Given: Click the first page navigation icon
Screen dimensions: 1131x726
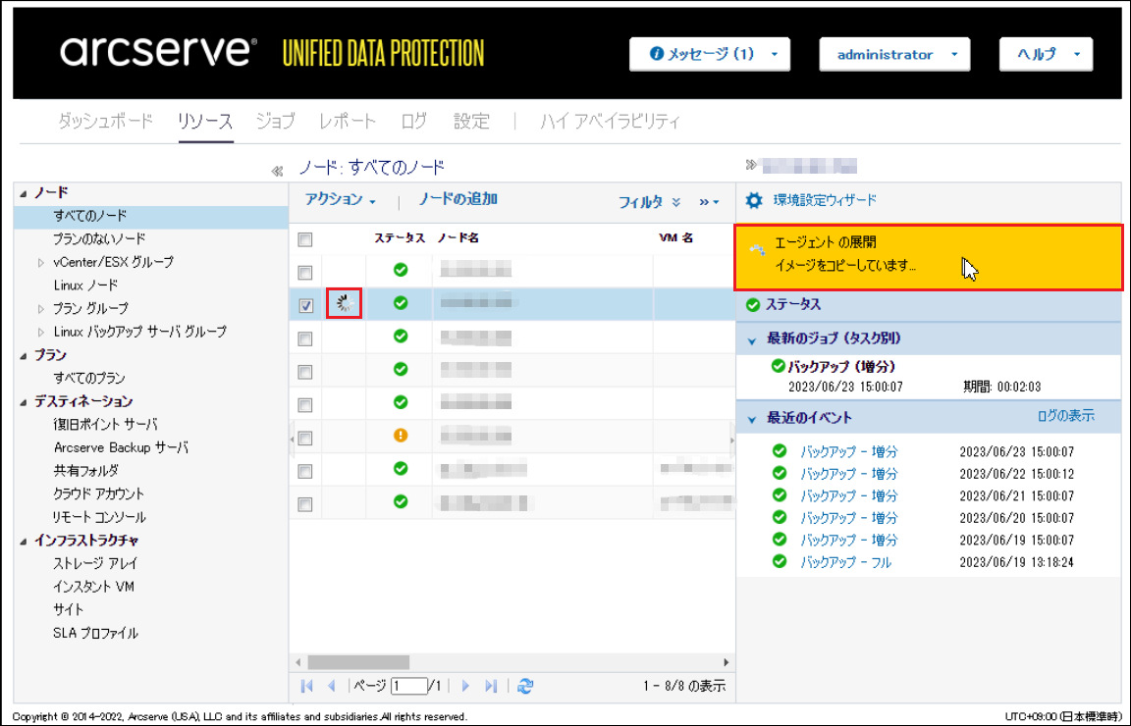Looking at the screenshot, I should tap(307, 687).
